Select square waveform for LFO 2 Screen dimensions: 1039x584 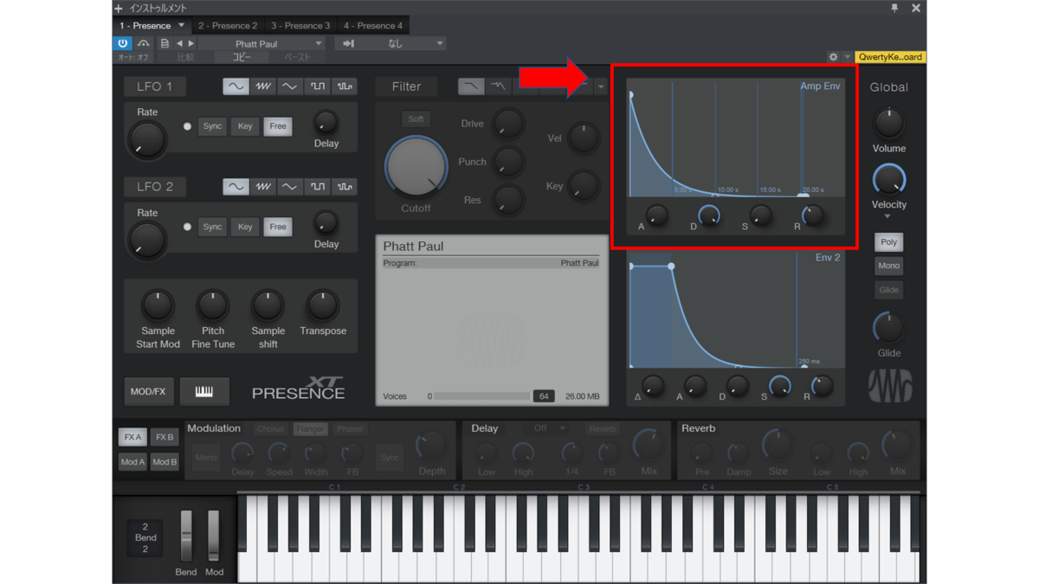318,187
